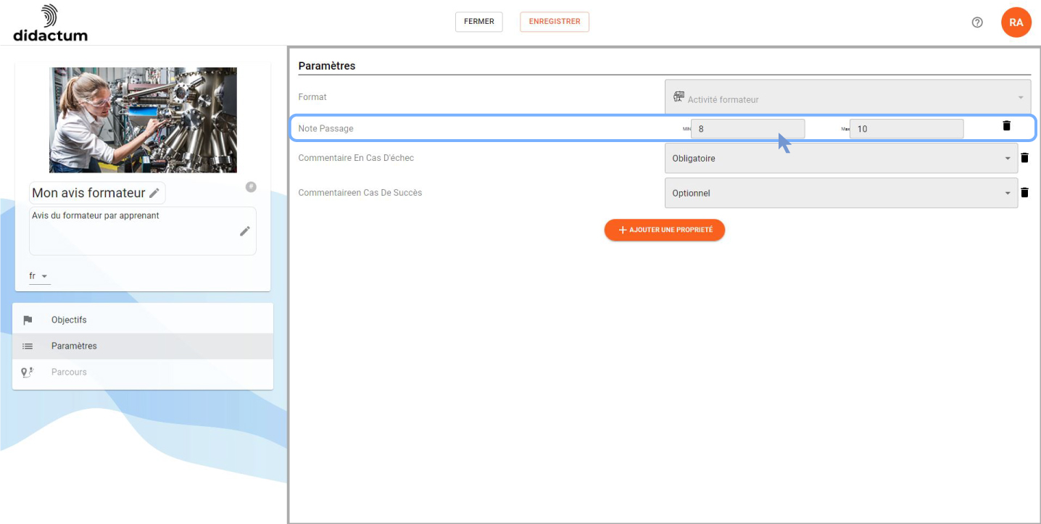1041x524 pixels.
Task: Click the Commentaireen Cas De Succès label
Action: (x=360, y=193)
